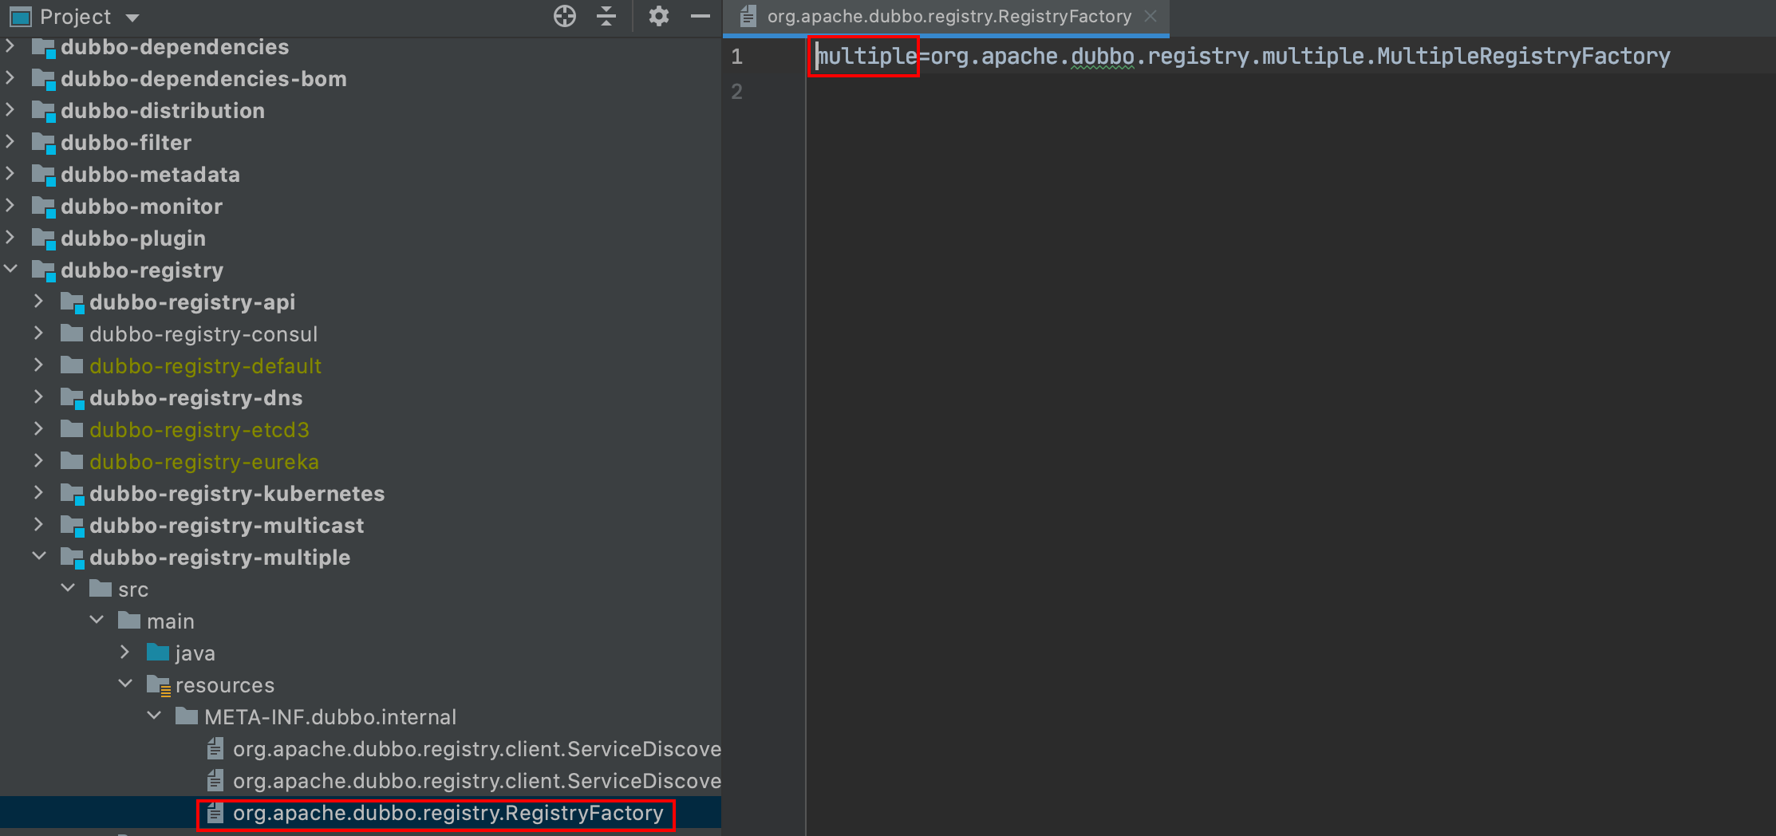Expand the java folder chevron
Image resolution: width=1776 pixels, height=836 pixels.
(x=125, y=653)
